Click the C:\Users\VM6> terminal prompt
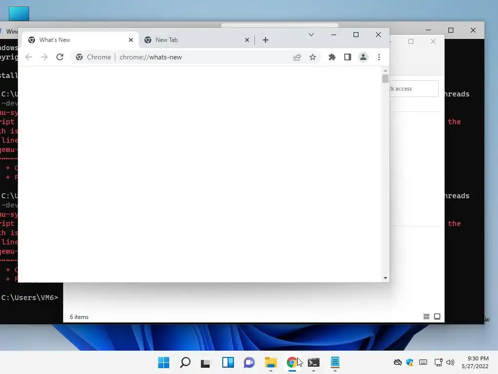 30,298
